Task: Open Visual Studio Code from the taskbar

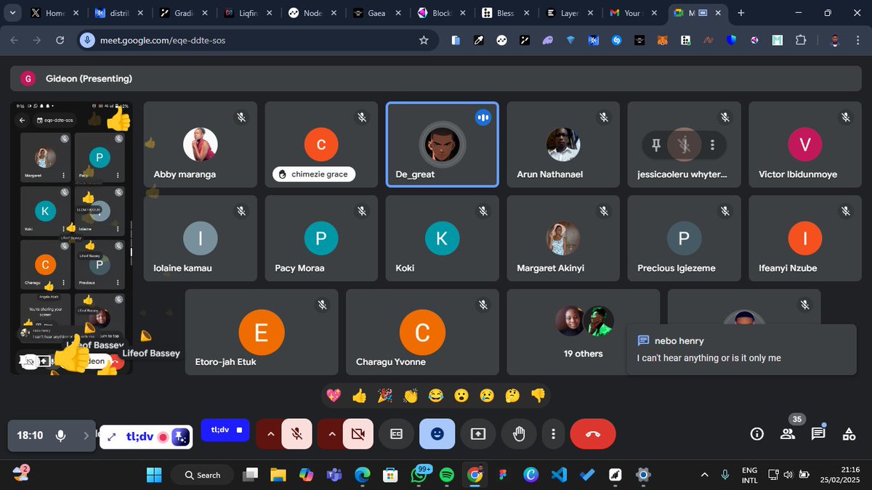Action: click(x=559, y=475)
